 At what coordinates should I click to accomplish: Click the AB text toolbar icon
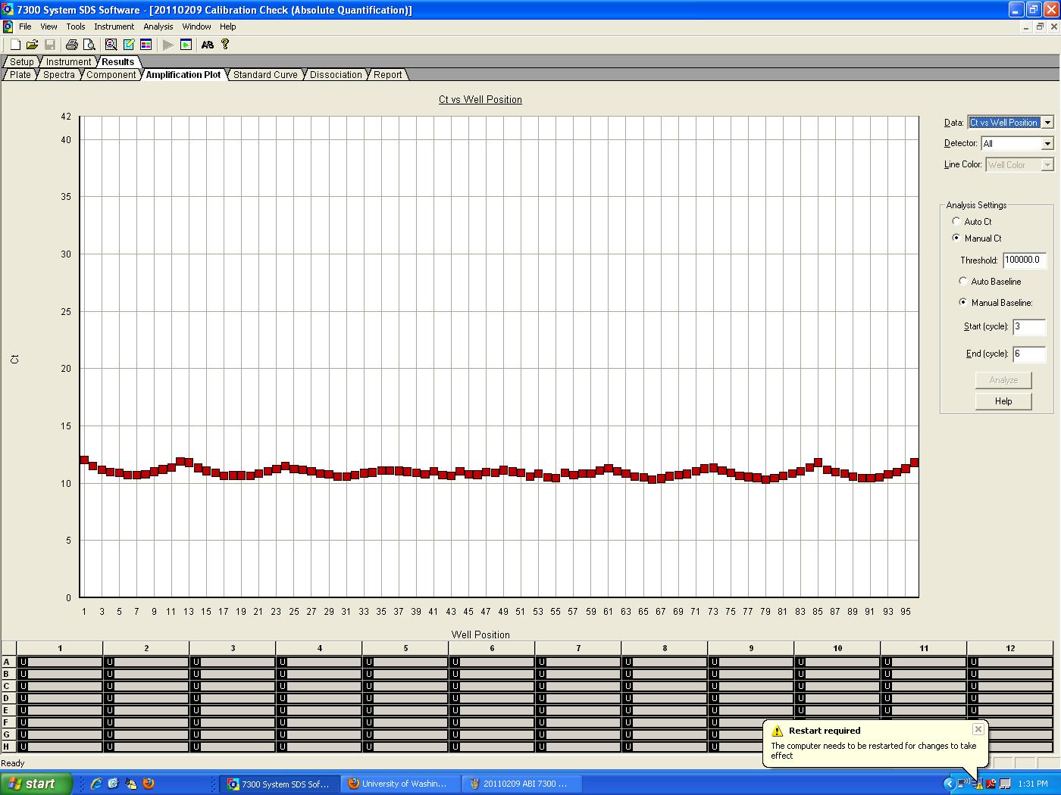coord(207,45)
